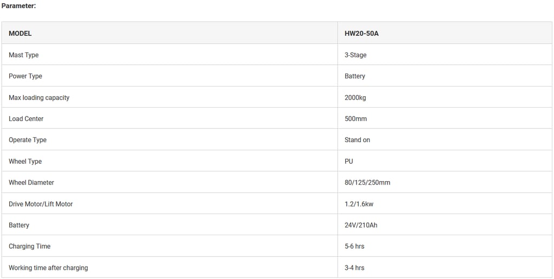Click the "Working time after charging" label
The height and width of the screenshot is (279, 554).
(48, 268)
